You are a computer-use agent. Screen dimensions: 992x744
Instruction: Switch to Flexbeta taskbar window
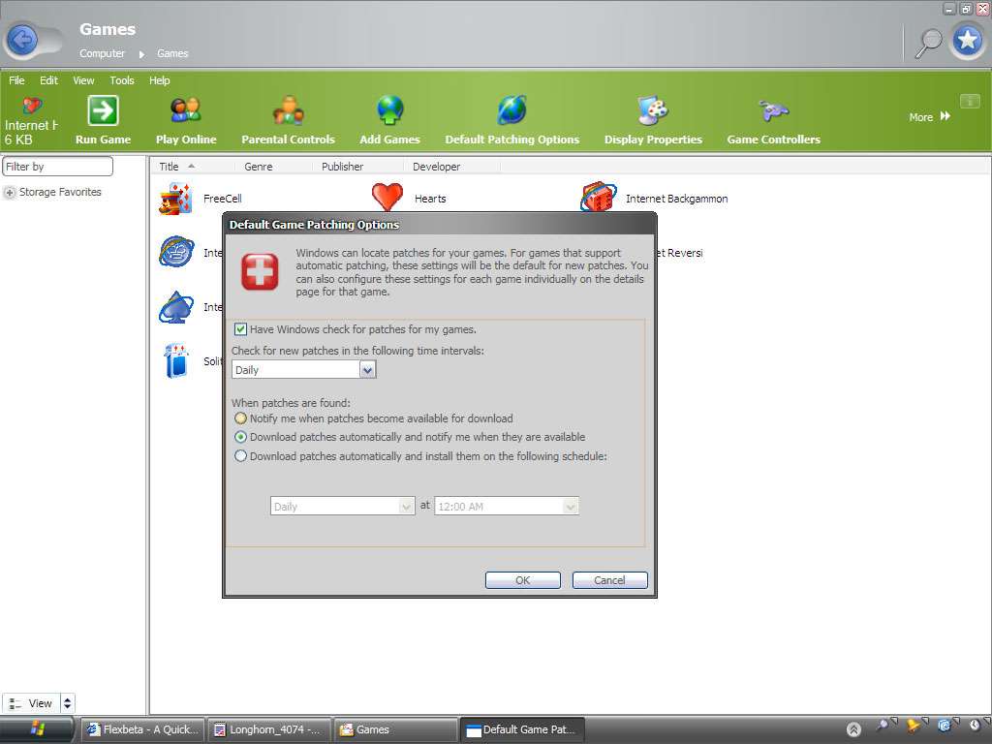click(143, 729)
